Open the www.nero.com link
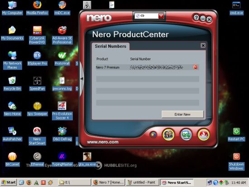The height and width of the screenshot is (187, 249). coord(103,142)
